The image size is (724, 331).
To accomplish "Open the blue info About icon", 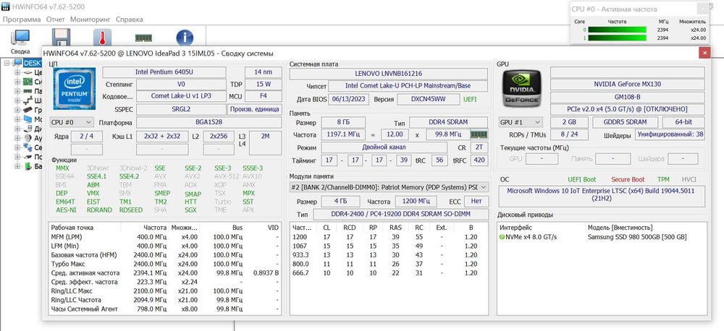I will tap(185, 38).
